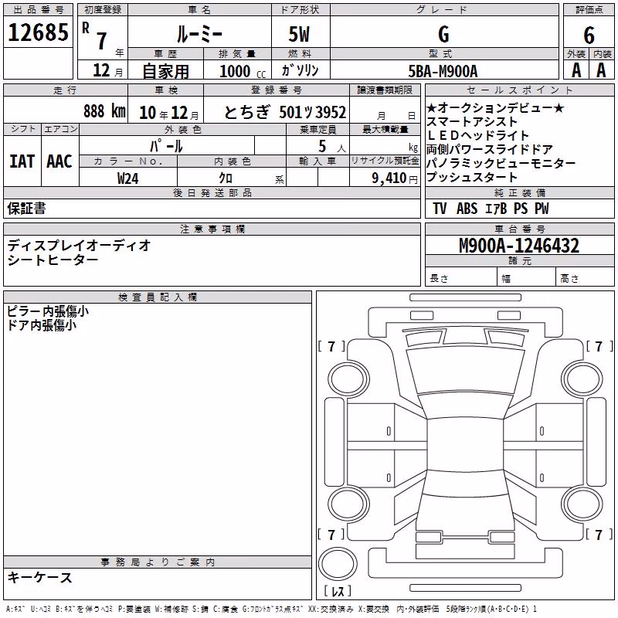Click the recycle deposit 9,410円
The height and width of the screenshot is (618, 618).
pos(395,178)
